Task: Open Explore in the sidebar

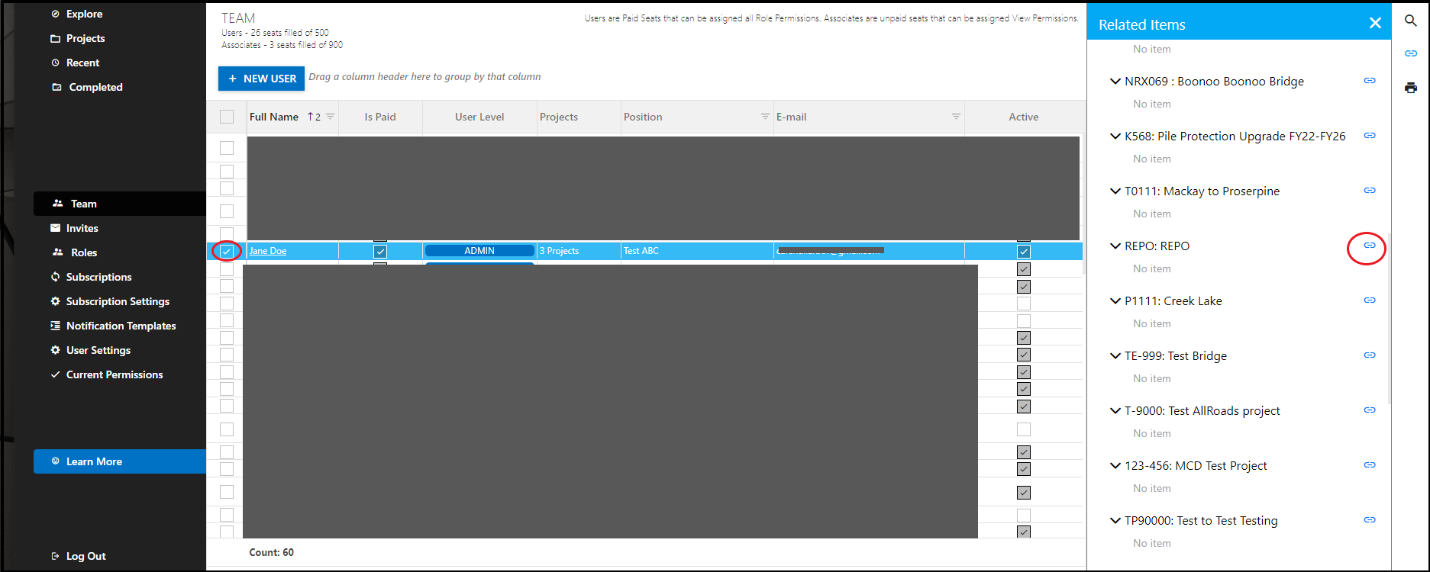Action: point(84,14)
